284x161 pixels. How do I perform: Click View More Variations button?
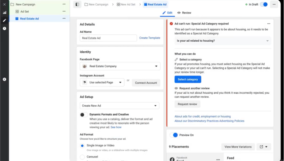(238, 147)
